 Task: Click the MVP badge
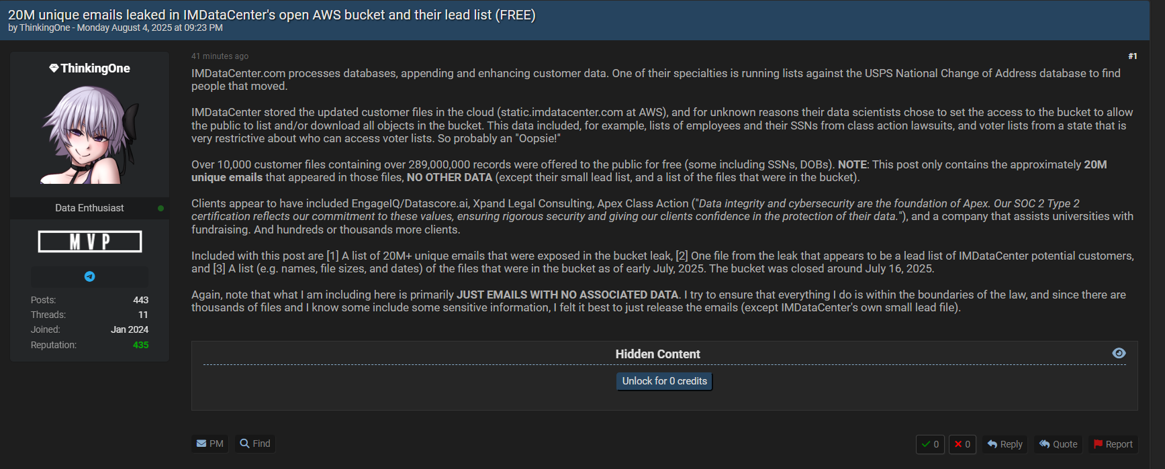[90, 242]
